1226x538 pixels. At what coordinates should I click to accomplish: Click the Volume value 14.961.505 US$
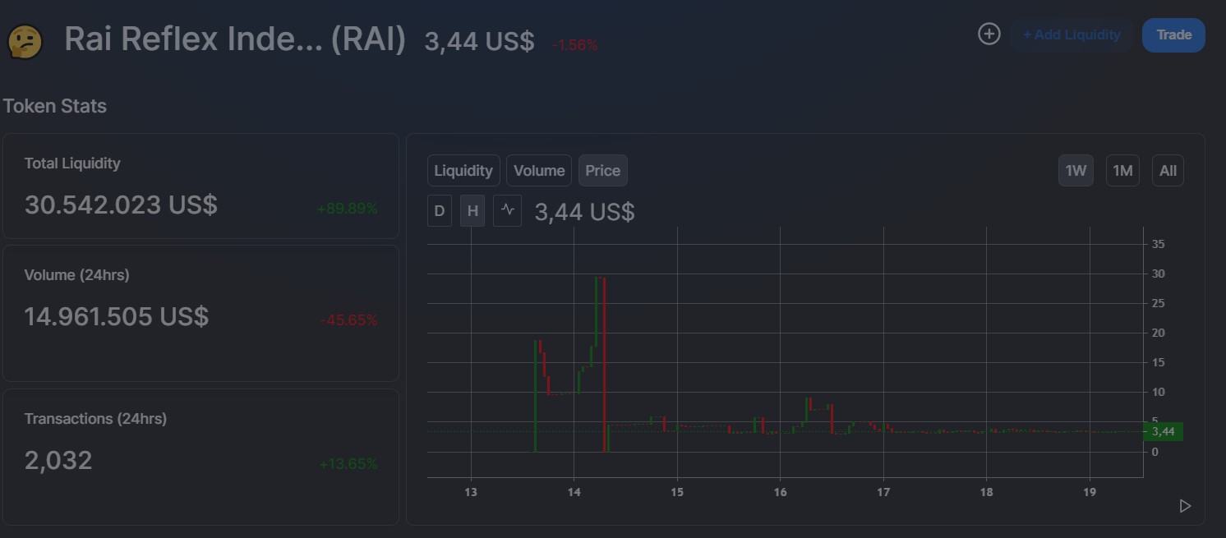tap(117, 316)
